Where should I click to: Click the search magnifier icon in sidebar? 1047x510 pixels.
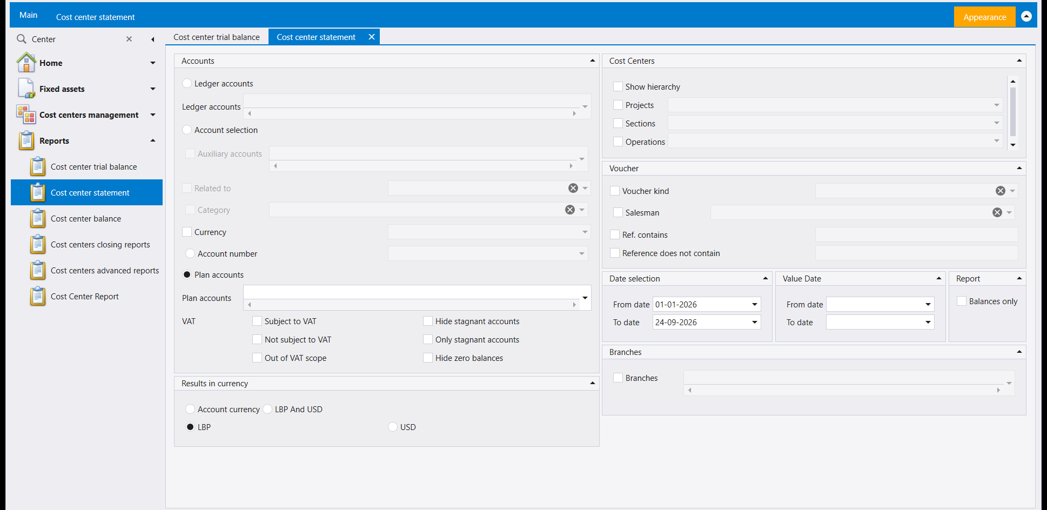[x=22, y=39]
